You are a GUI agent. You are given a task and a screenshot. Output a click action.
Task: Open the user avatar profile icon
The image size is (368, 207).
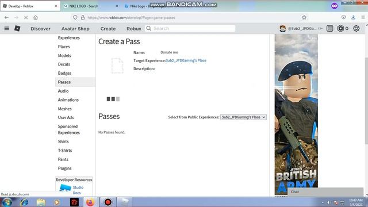282,28
